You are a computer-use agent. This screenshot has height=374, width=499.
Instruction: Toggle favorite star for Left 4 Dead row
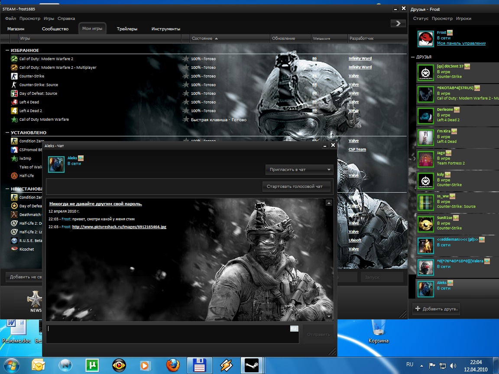(186, 102)
